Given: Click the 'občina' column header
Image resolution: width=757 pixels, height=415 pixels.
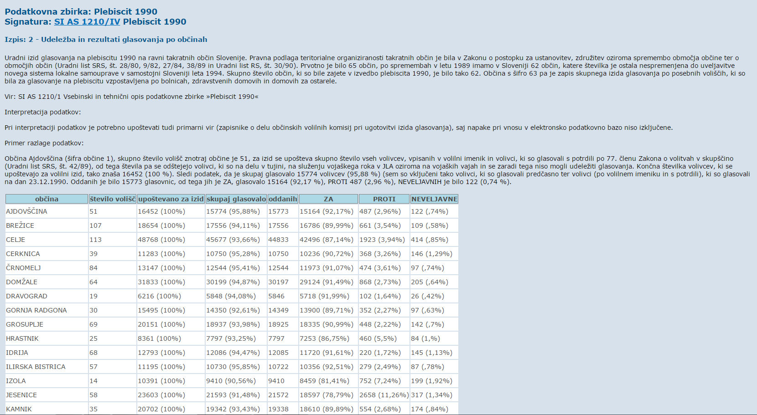Looking at the screenshot, I should [47, 199].
